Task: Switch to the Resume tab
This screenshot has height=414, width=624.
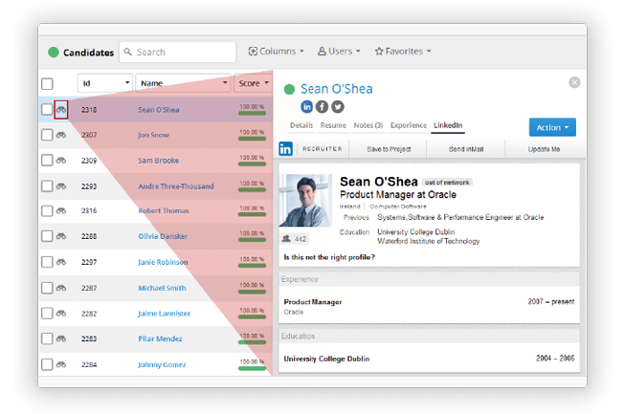Action: click(333, 125)
